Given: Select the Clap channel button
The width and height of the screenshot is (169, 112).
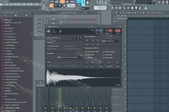Looking at the screenshot, I should [x=53, y=23].
